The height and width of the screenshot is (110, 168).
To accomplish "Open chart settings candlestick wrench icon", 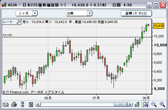I will [x=137, y=104].
